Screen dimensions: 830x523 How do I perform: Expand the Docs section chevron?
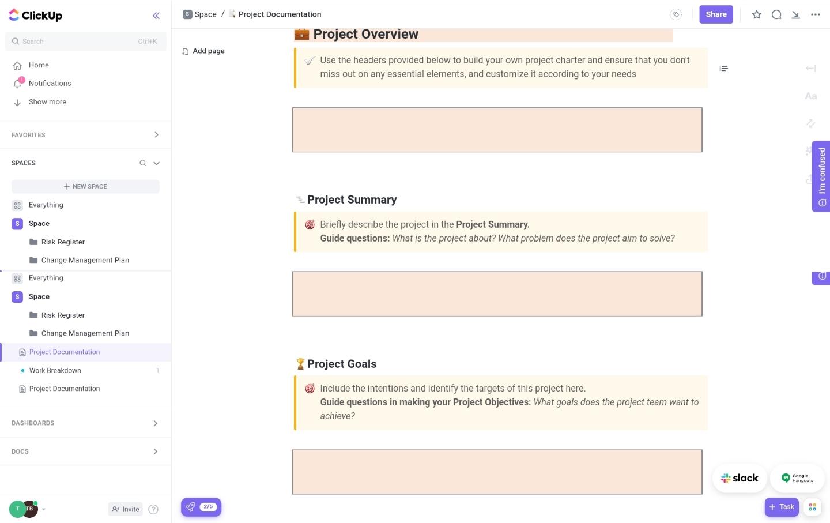tap(155, 451)
